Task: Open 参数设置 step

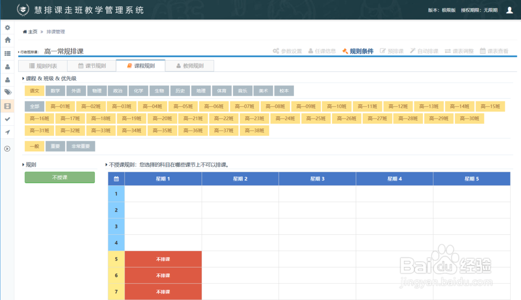Action: click(x=288, y=51)
